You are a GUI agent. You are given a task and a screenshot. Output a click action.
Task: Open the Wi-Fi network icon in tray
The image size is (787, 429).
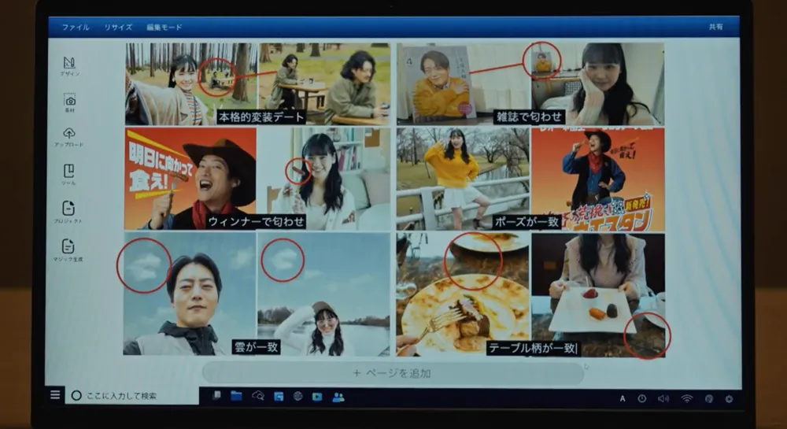click(x=686, y=398)
